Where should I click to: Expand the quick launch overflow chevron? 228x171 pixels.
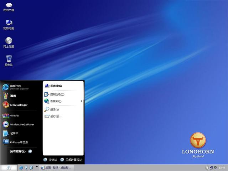click(x=37, y=167)
